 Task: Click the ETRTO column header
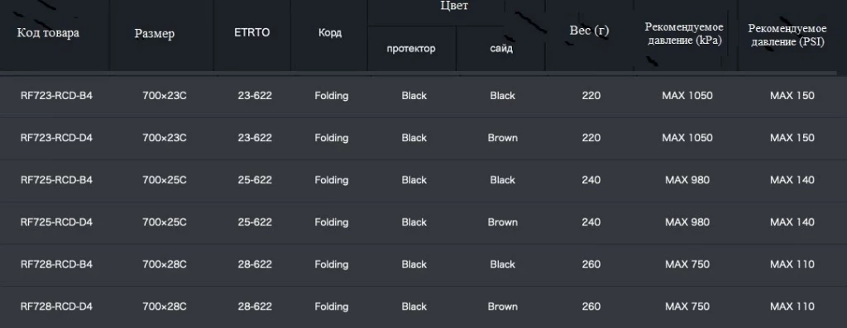pyautogui.click(x=252, y=32)
